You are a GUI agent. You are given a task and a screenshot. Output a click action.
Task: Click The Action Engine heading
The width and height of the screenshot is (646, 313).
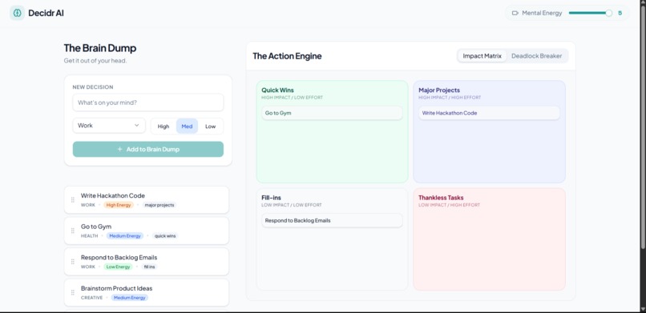pyautogui.click(x=287, y=56)
